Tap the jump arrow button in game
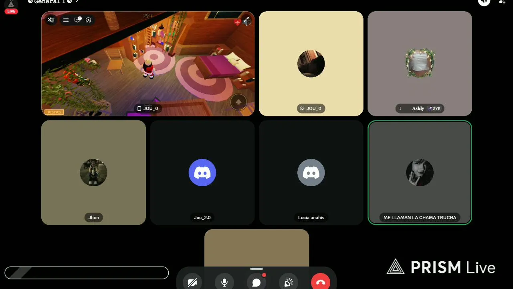The image size is (513, 289). point(238,102)
